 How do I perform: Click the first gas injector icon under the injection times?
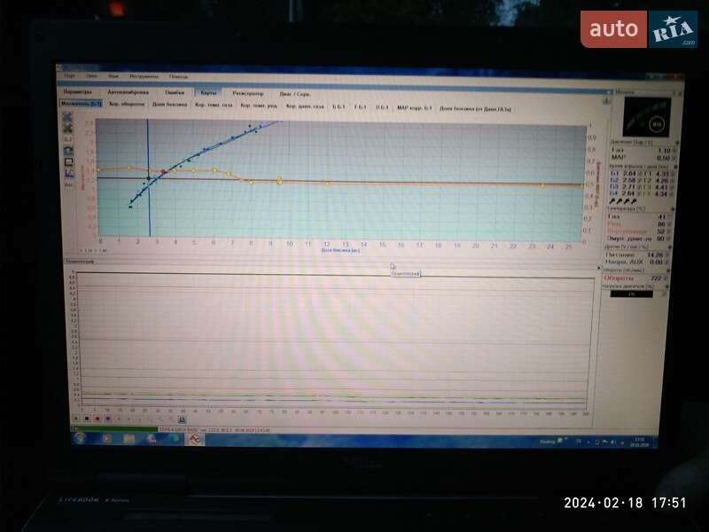coord(613,202)
